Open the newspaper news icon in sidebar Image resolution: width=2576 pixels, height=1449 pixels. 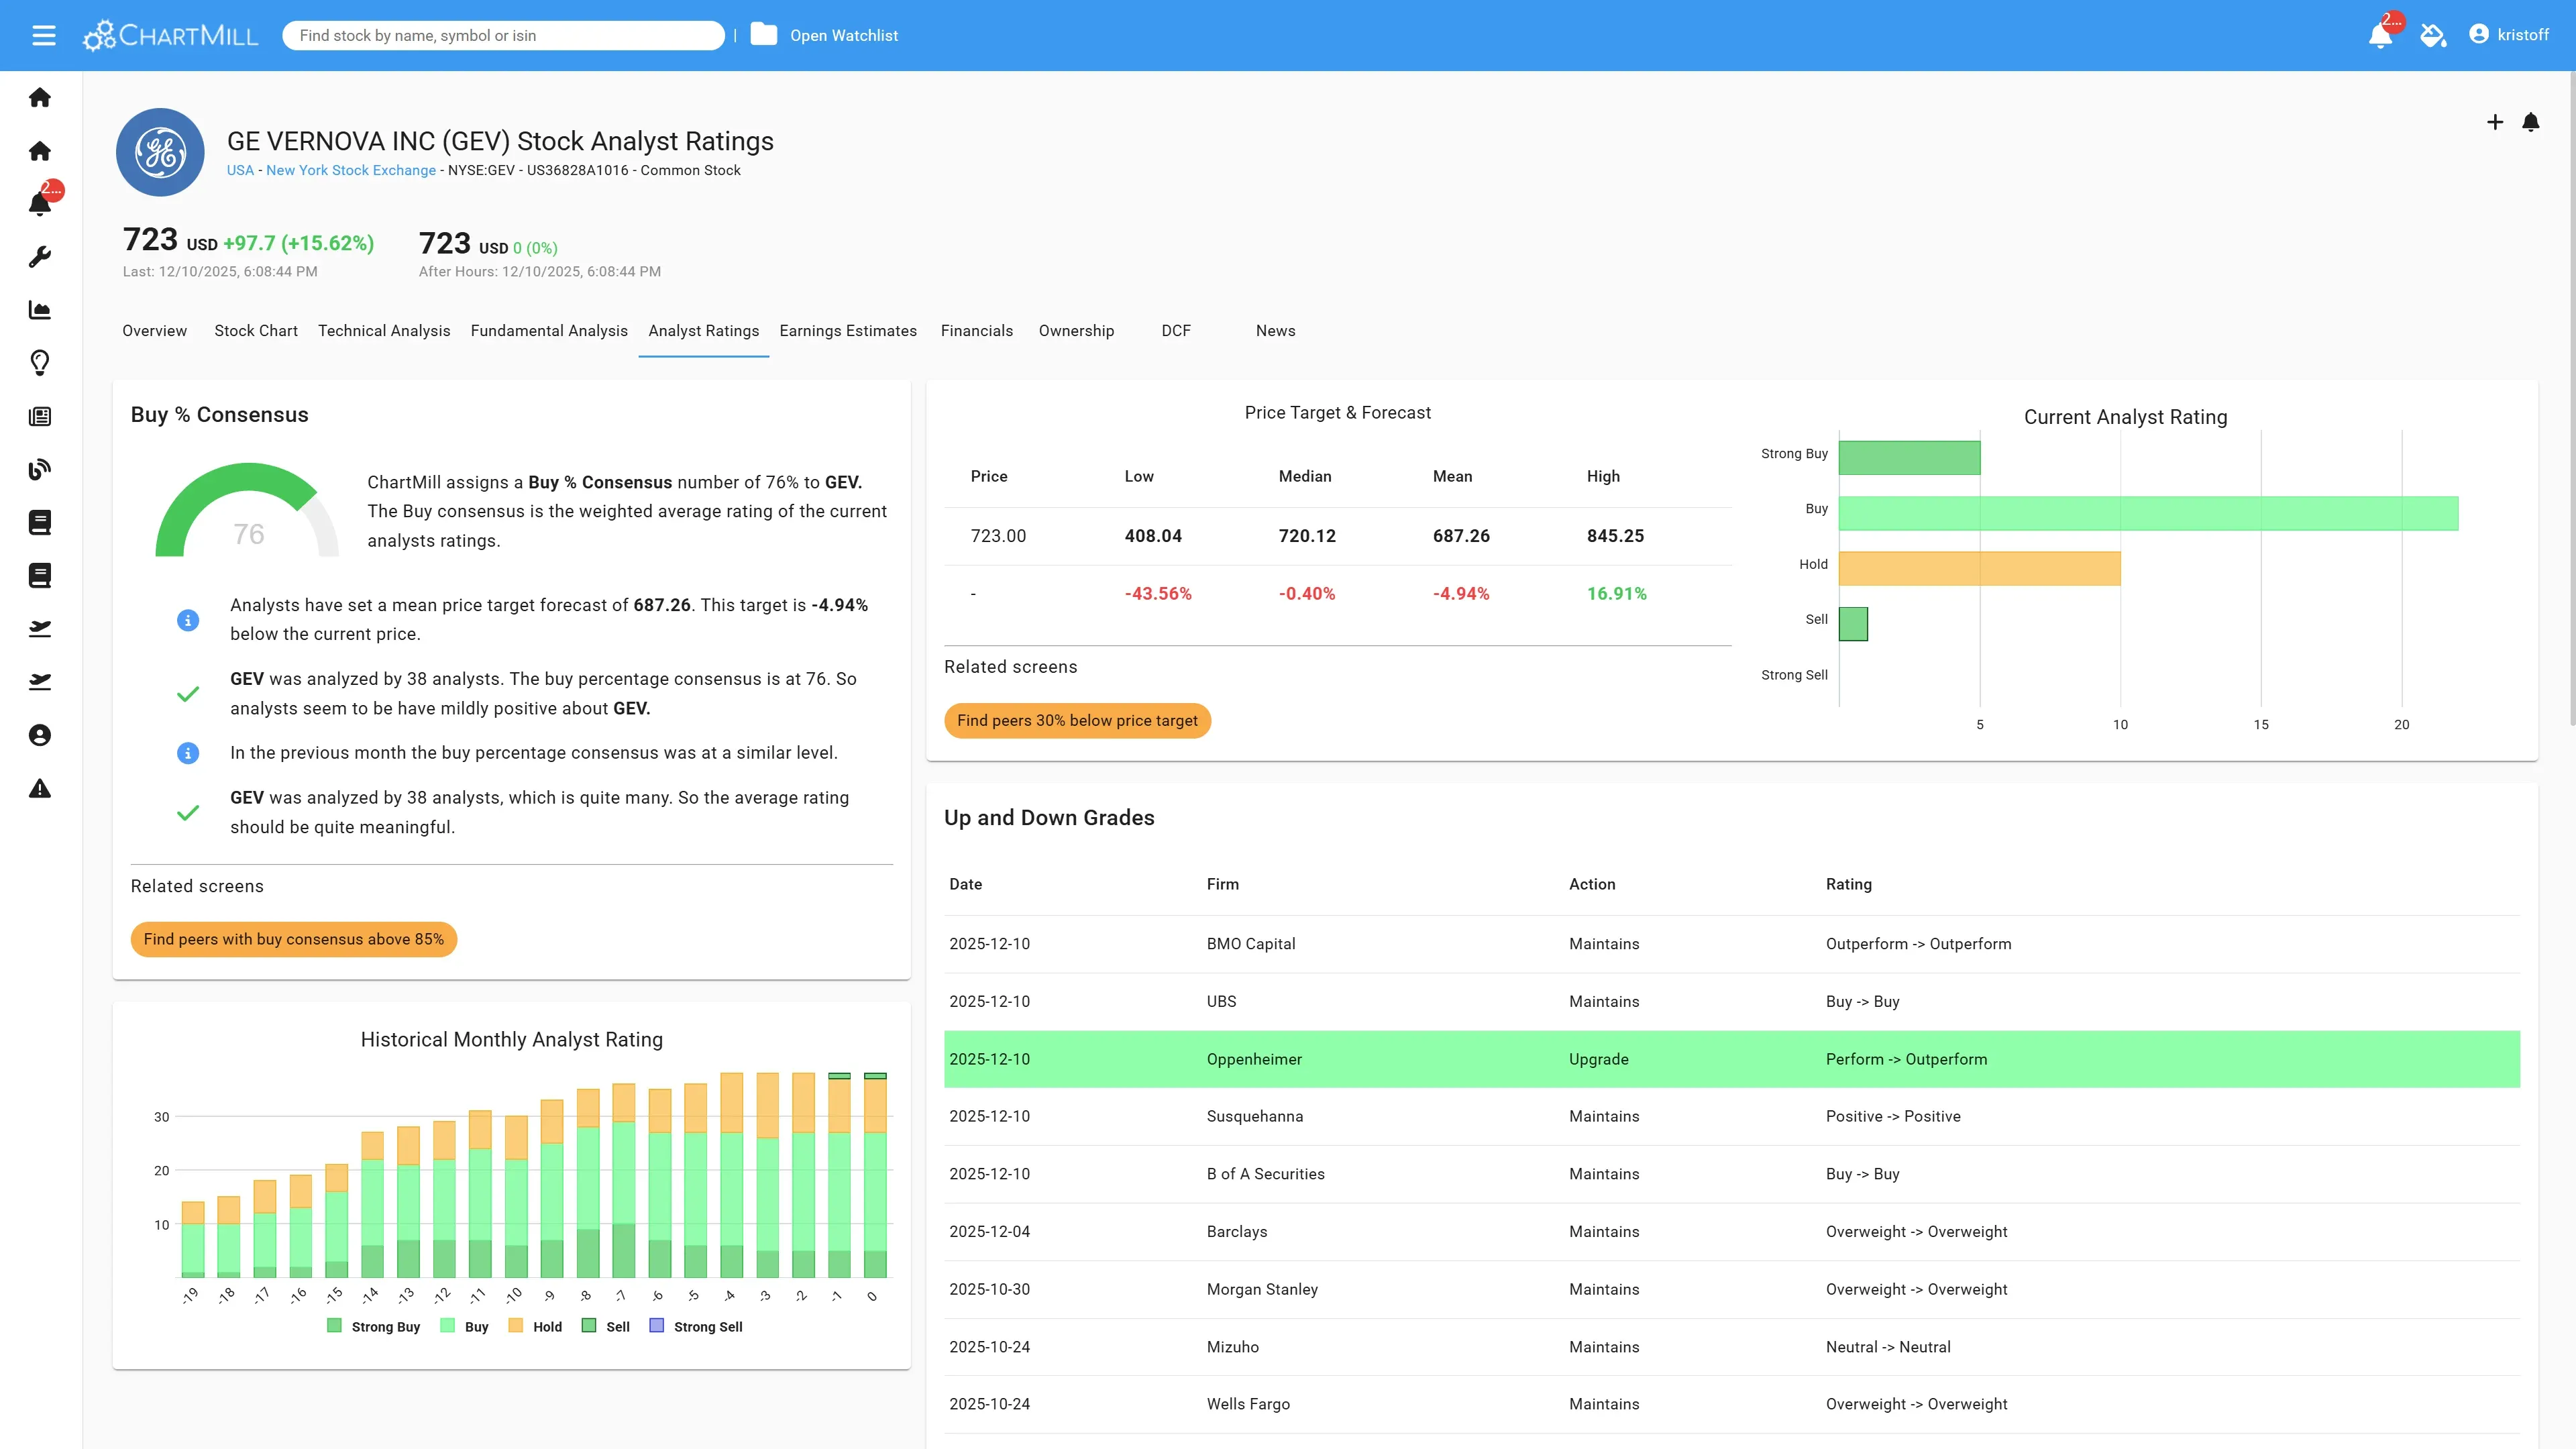click(x=40, y=416)
